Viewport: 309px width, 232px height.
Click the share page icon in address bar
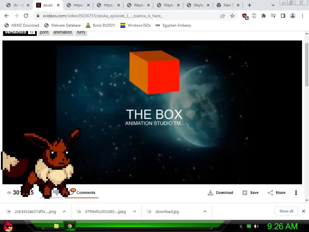click(223, 16)
